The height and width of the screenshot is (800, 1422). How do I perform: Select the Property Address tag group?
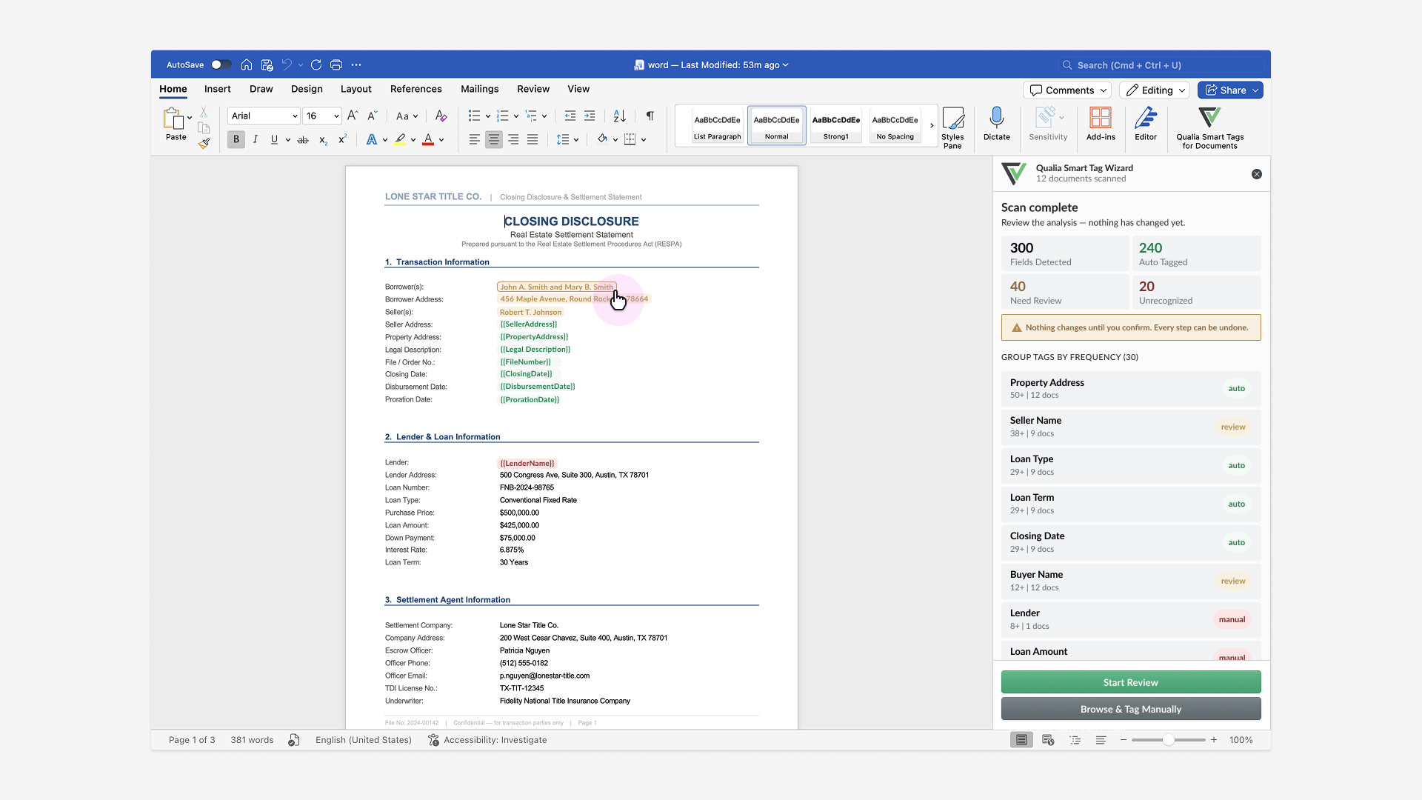point(1131,388)
